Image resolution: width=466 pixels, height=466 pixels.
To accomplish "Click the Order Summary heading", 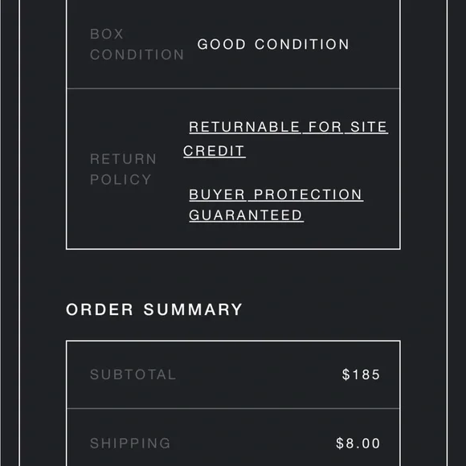I will click(x=154, y=309).
